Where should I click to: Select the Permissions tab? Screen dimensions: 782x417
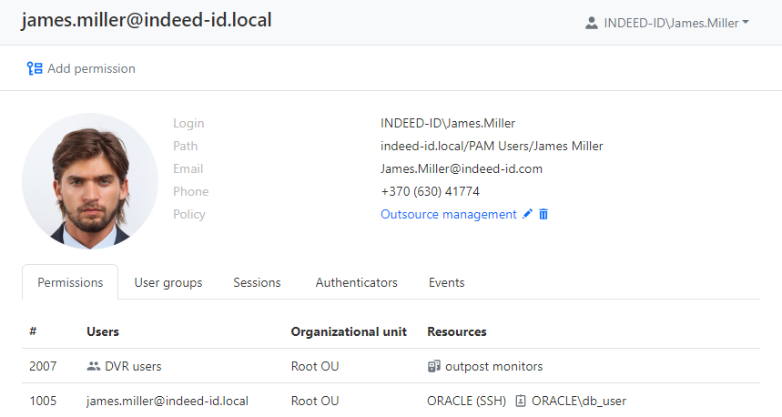(x=70, y=282)
